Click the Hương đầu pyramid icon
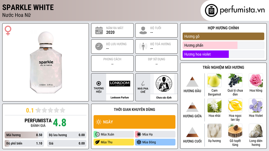The width and height of the screenshot is (269, 151). click(x=192, y=82)
